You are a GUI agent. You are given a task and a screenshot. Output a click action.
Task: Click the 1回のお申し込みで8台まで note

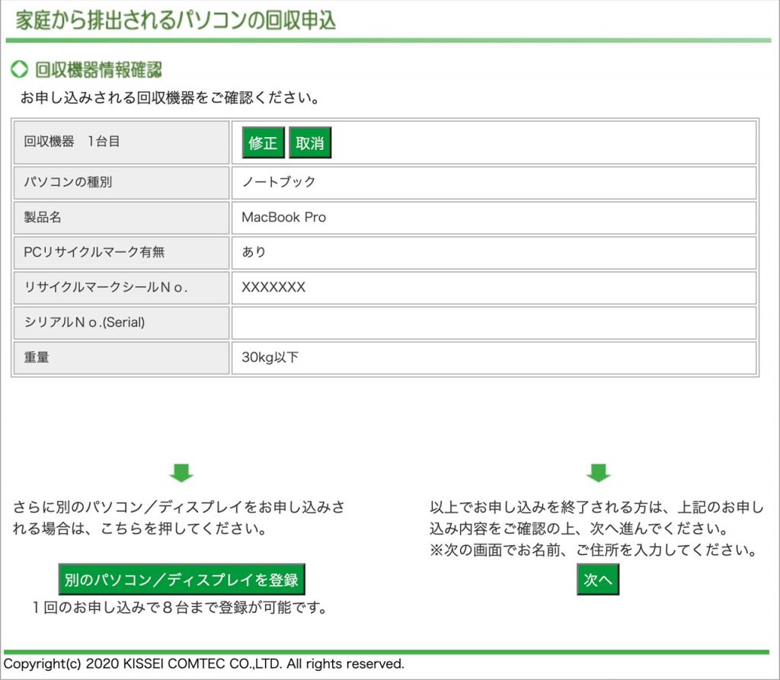coord(180,608)
